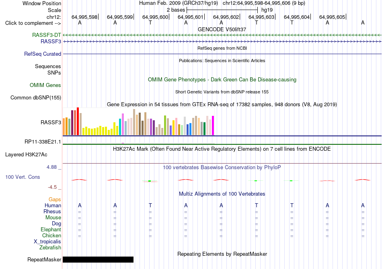Select the Mouse alignment row label
Viewport: 382px width, 269px height.
pyautogui.click(x=53, y=218)
